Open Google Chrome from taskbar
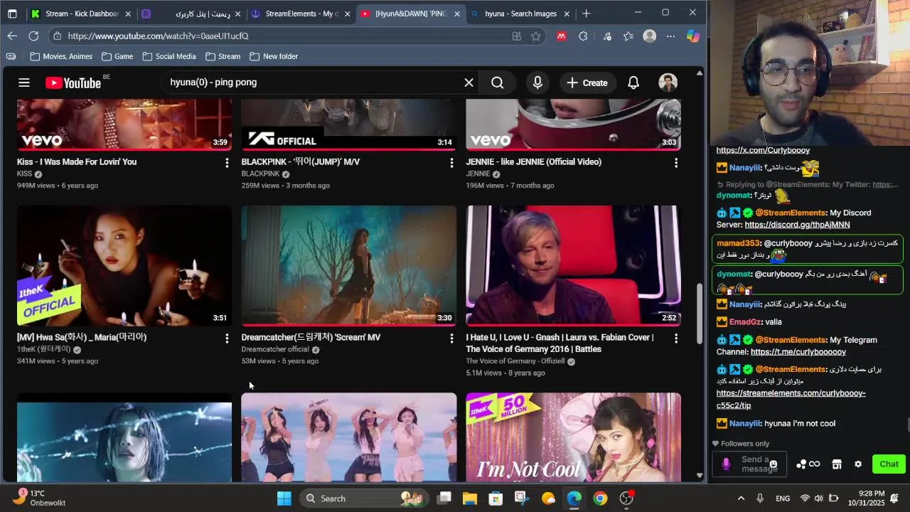 (x=600, y=498)
